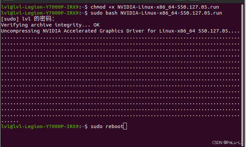This screenshot has height=147, width=246.
Task: Click the word reboot in the last command
Action: click(114, 126)
